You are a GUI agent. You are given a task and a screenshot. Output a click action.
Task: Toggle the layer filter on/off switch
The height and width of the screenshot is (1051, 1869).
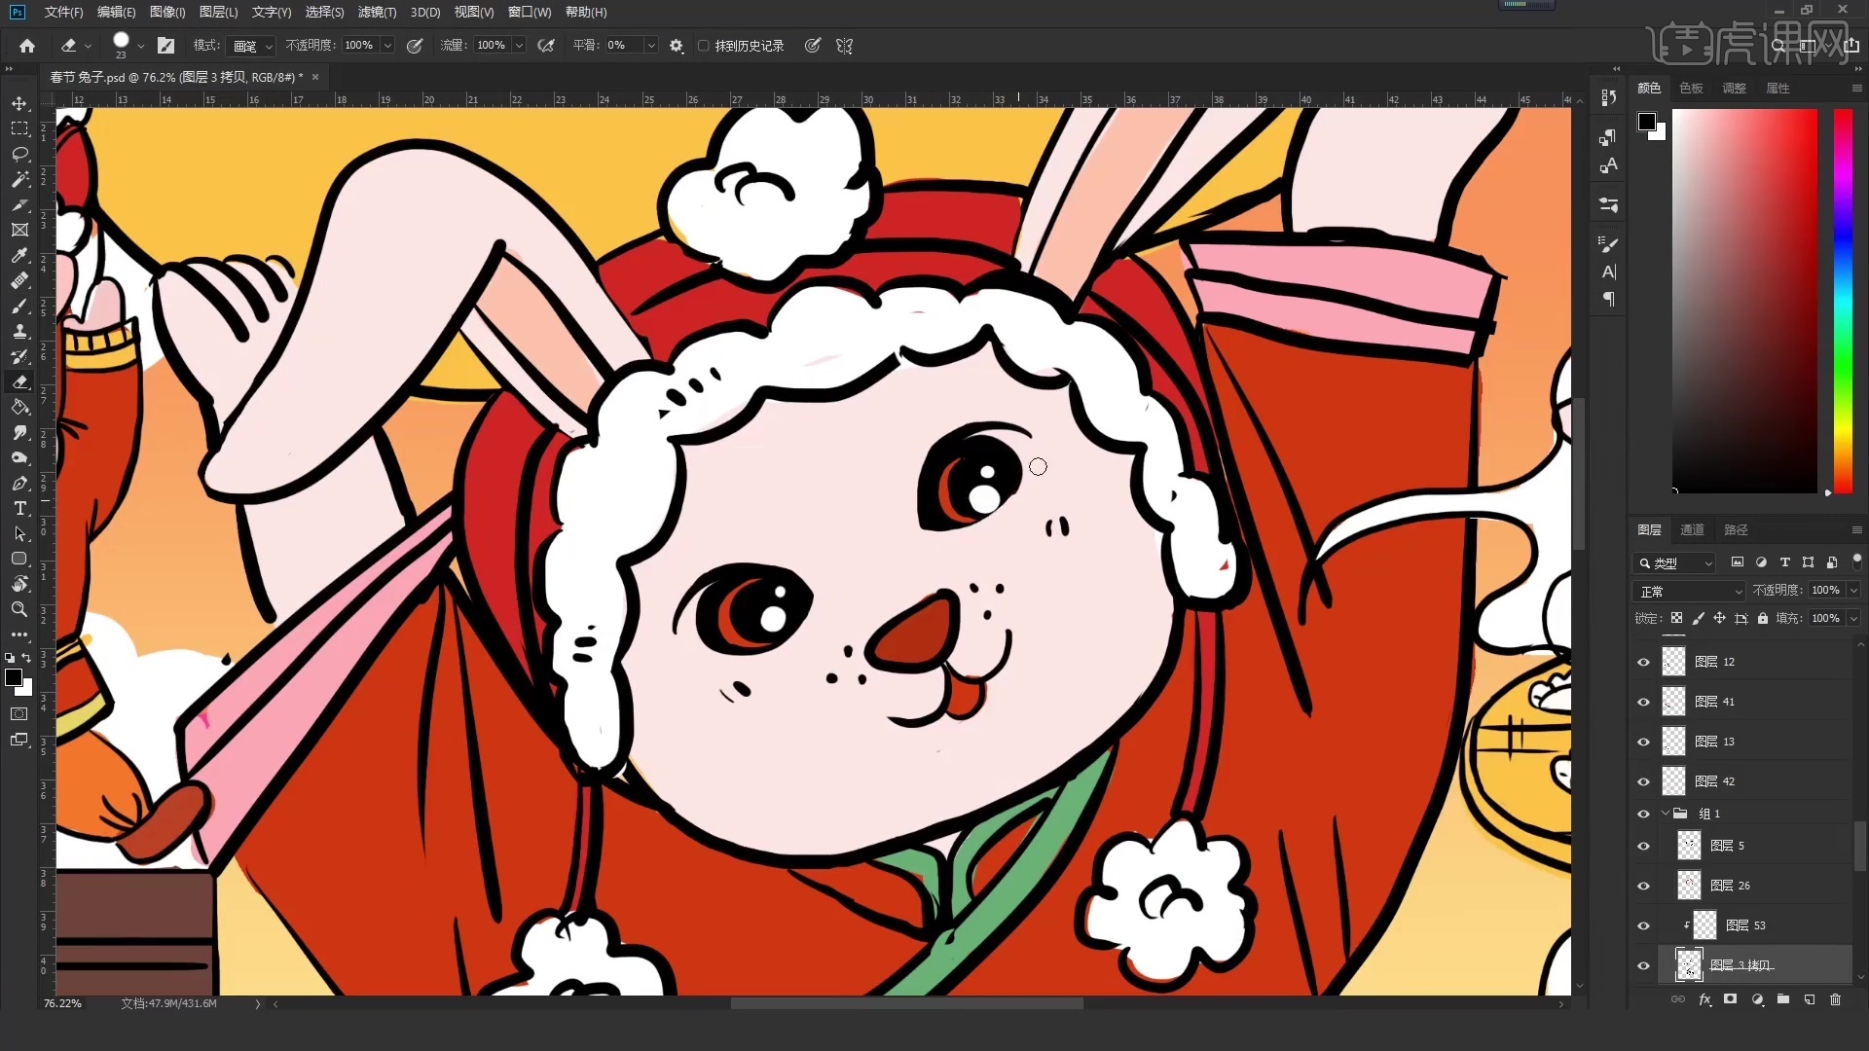click(1856, 562)
